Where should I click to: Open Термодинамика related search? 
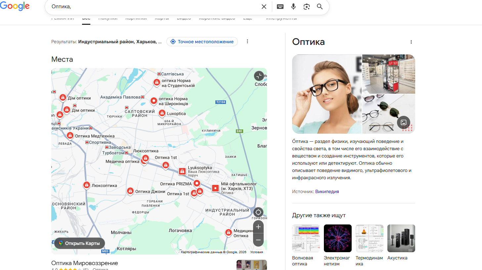370,246
